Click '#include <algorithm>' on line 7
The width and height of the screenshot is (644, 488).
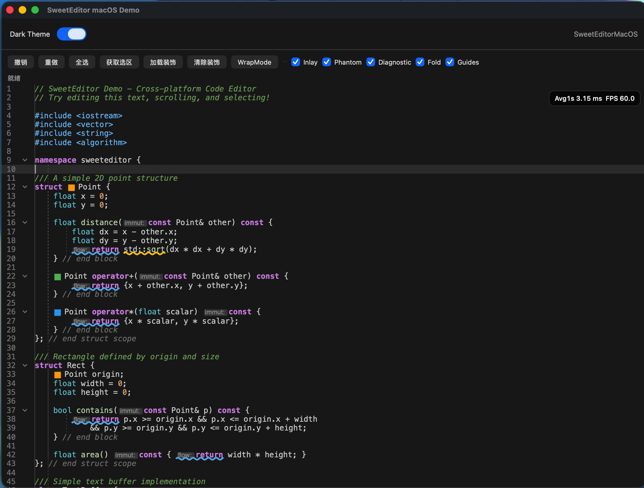click(81, 142)
